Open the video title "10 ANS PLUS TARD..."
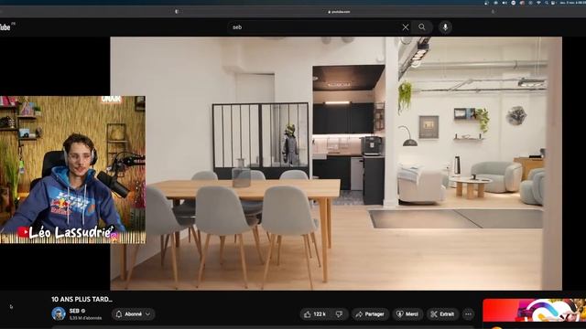This screenshot has height=329, width=586. pyautogui.click(x=81, y=299)
